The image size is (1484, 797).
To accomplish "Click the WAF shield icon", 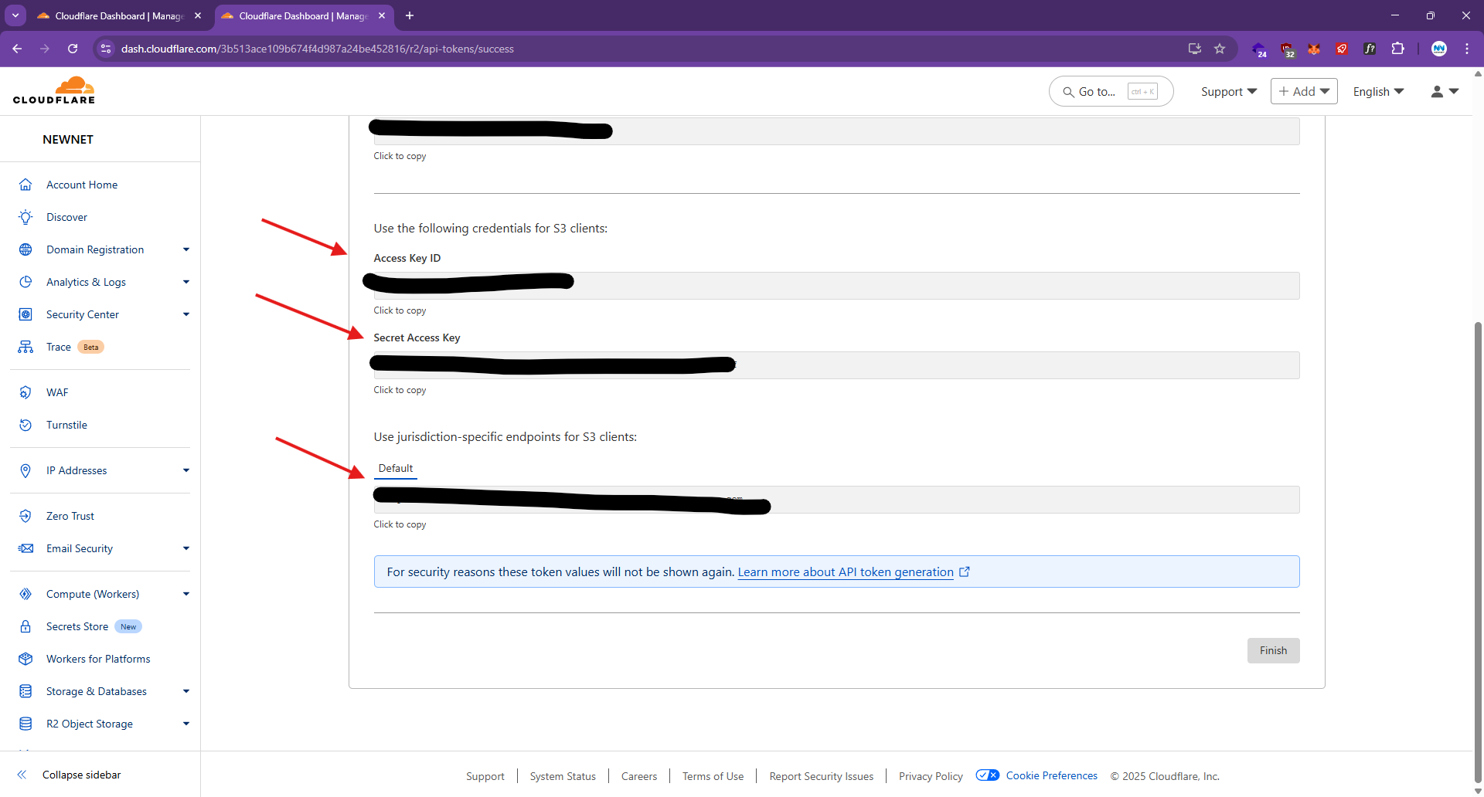I will coord(26,392).
